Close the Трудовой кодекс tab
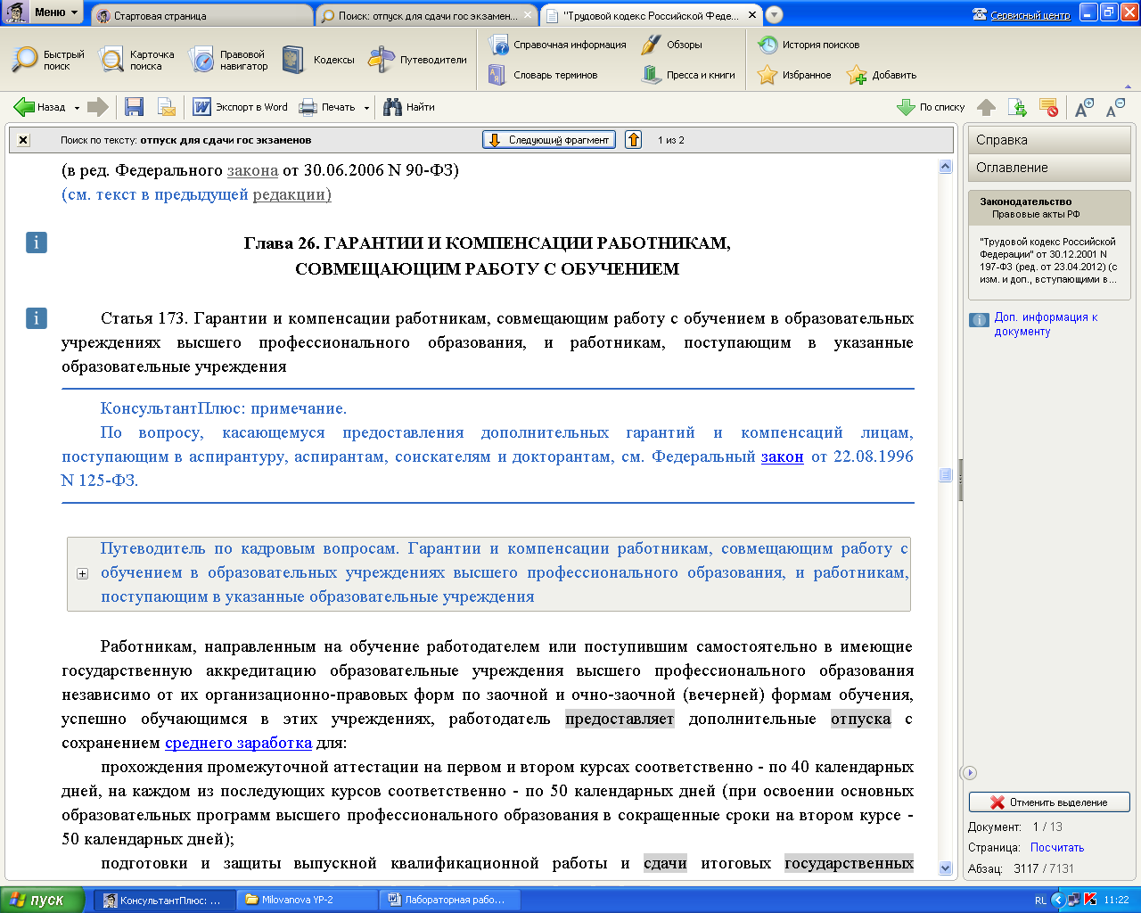Screen dimensions: 1141x913 click(x=752, y=15)
